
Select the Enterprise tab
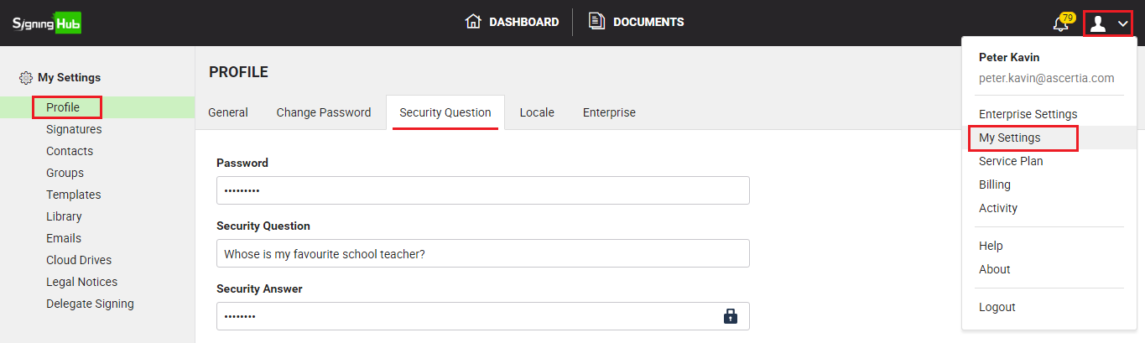[x=609, y=112]
